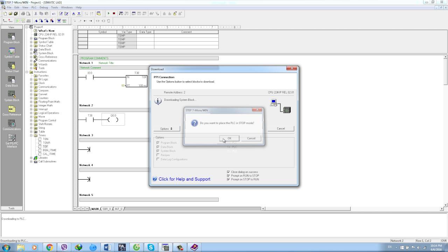Click the Click for Help and Support link
The image size is (448, 252).
[184, 179]
